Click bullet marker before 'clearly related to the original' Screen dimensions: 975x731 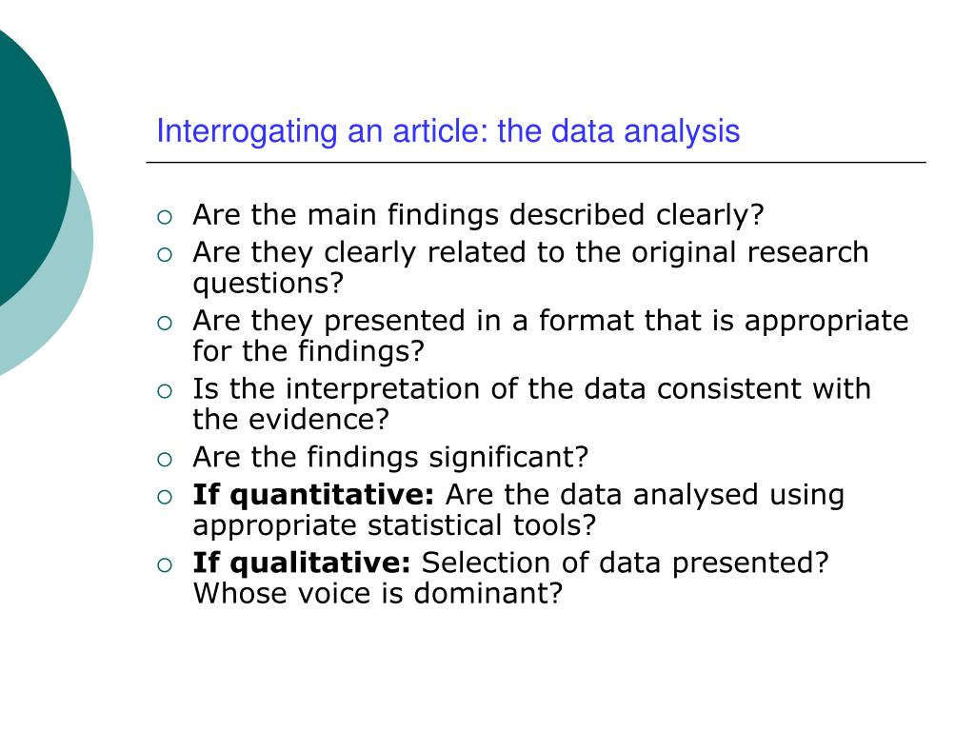[x=164, y=254]
